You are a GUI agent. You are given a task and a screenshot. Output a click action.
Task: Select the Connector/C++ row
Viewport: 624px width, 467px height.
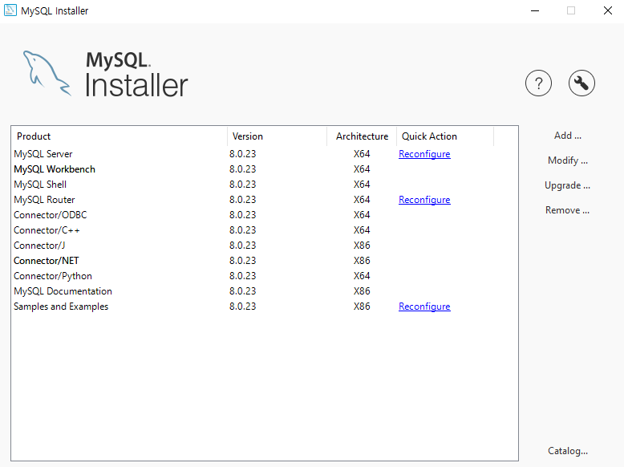click(x=265, y=230)
